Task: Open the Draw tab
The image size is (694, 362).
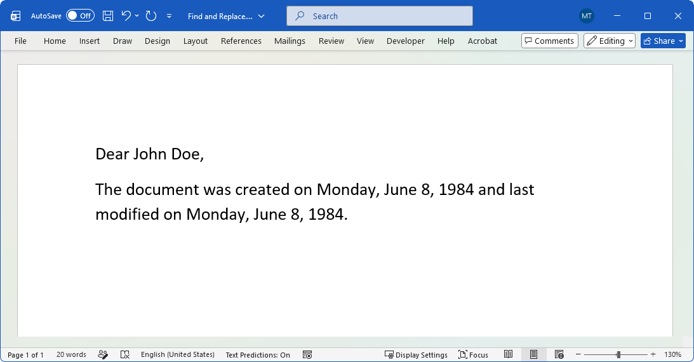Action: pos(123,41)
